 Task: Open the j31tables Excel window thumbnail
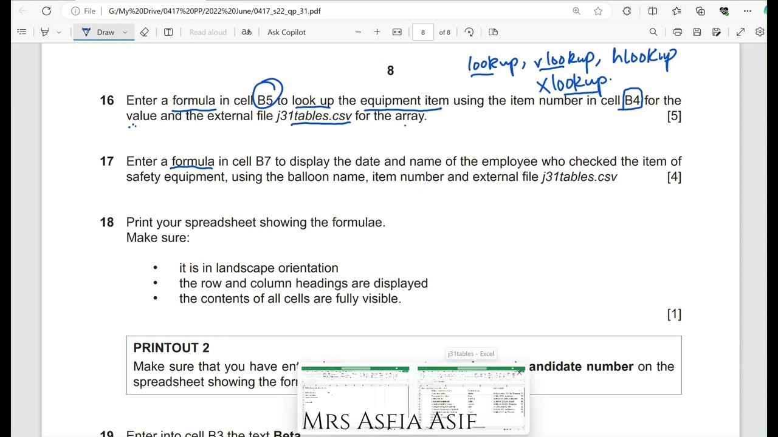(x=471, y=398)
